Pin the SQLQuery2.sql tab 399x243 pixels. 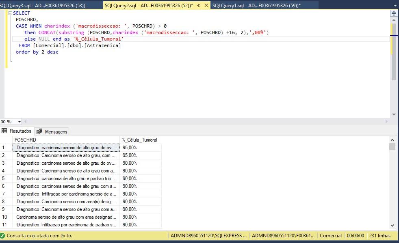(x=199, y=5)
